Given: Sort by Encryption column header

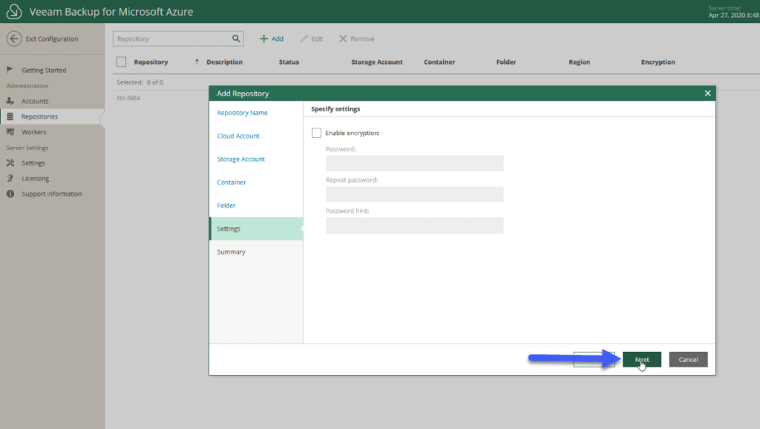Looking at the screenshot, I should pyautogui.click(x=658, y=62).
